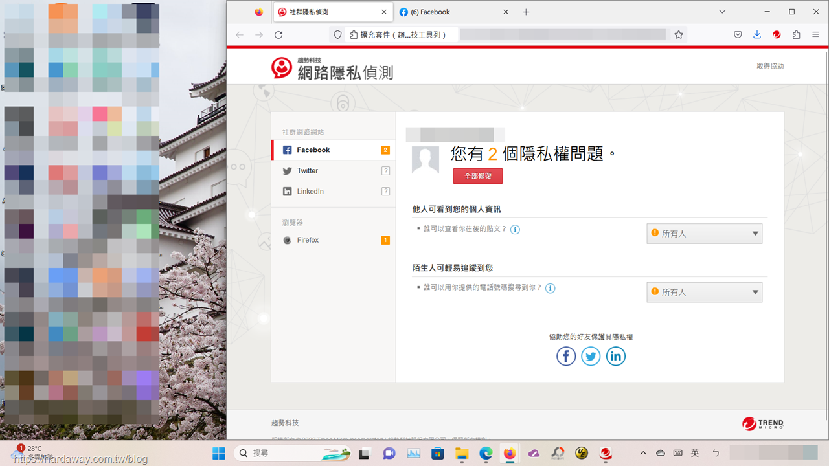The image size is (829, 466).
Task: Open info tooltip for 誰可以查看你往後的貼文
Action: point(515,229)
